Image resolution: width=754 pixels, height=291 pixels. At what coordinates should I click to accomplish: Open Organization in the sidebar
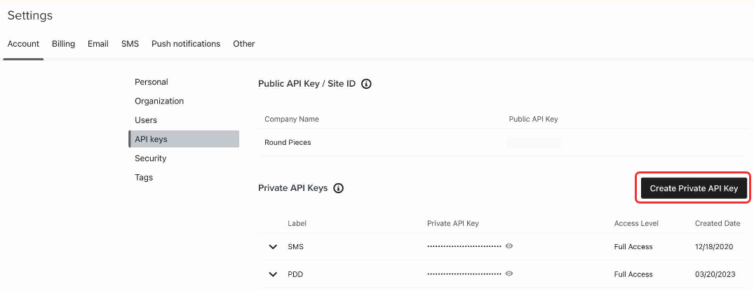coord(159,101)
